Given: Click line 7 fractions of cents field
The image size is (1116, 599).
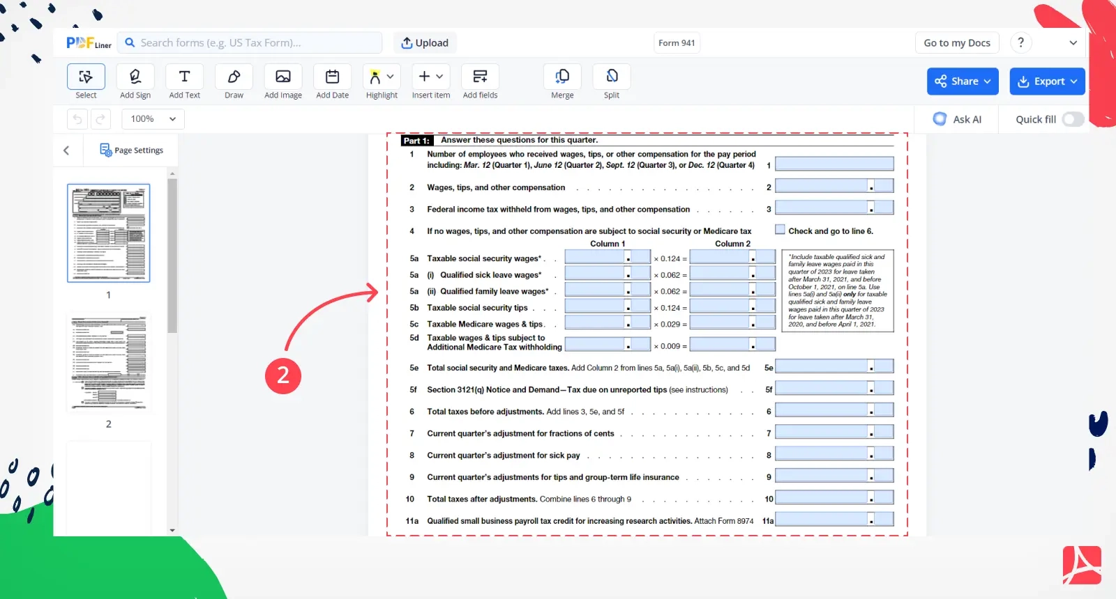Looking at the screenshot, I should 834,432.
